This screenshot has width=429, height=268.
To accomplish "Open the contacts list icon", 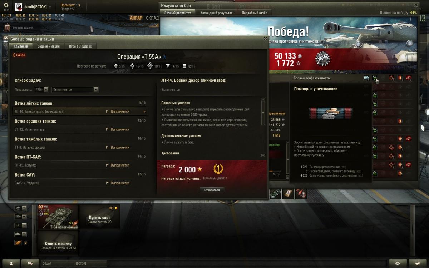I will (x=12, y=263).
